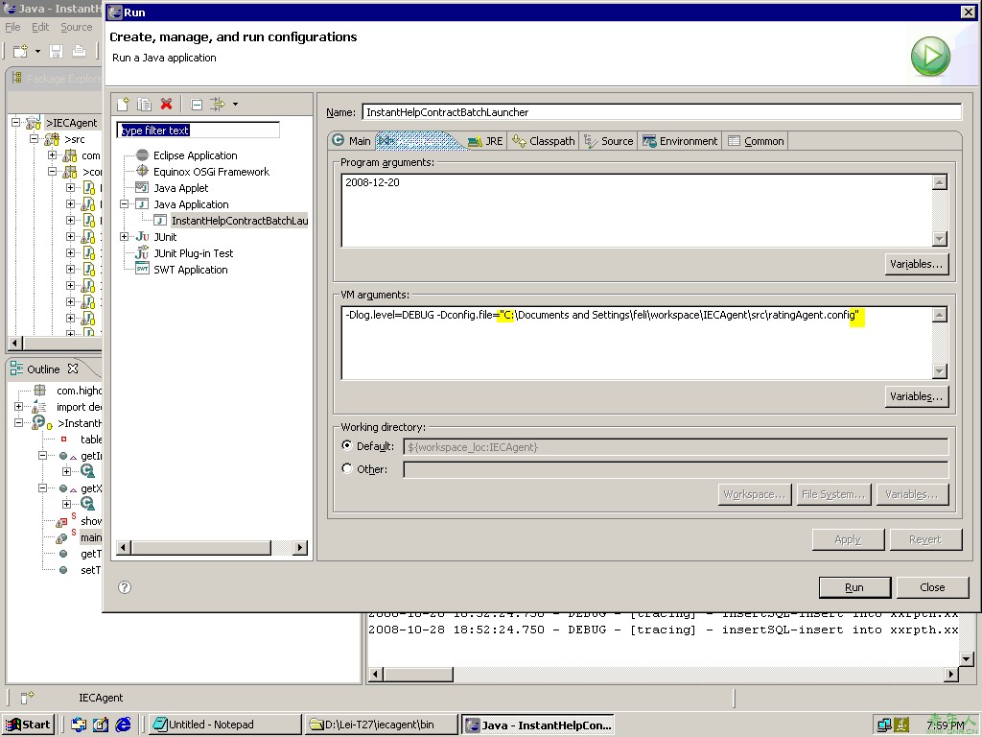Create a new launch configuration

click(124, 104)
